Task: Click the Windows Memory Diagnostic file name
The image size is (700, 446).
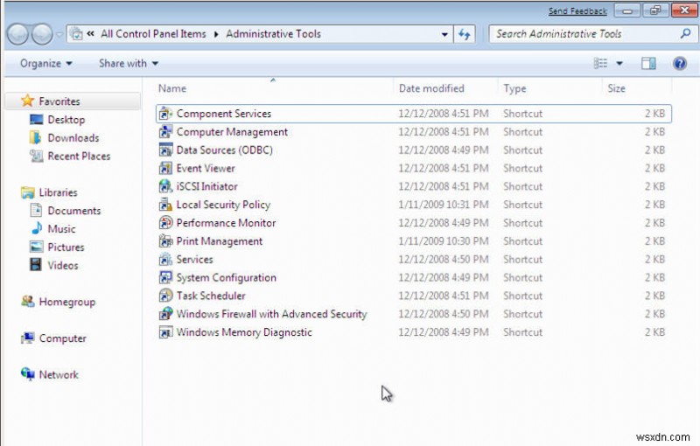Action: coord(244,332)
